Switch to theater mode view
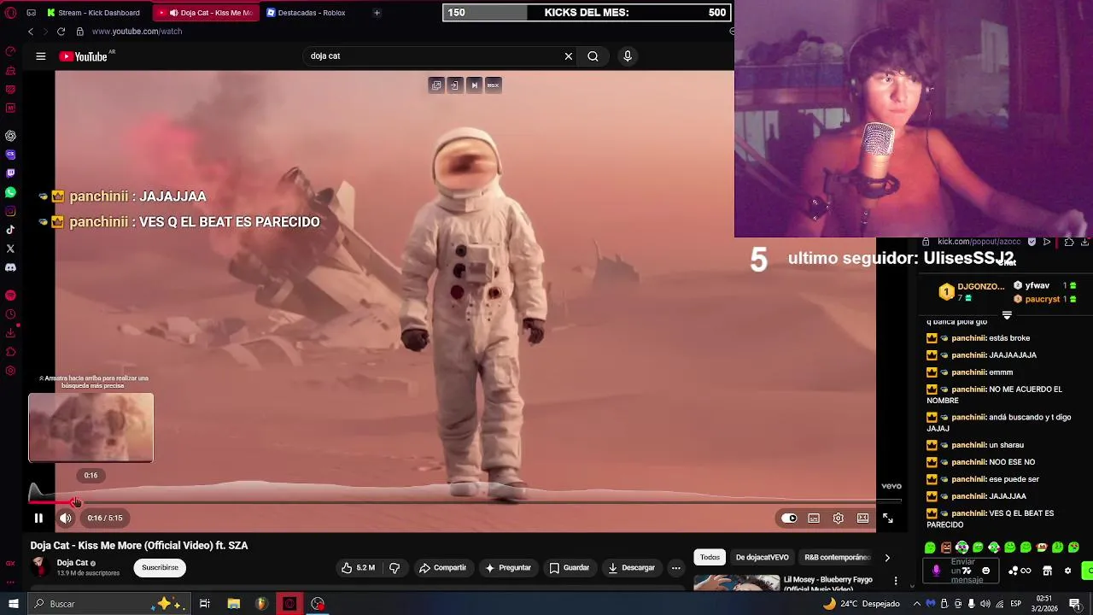Image resolution: width=1093 pixels, height=615 pixels. coord(863,518)
